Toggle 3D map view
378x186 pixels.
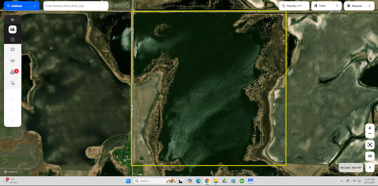click(x=370, y=156)
